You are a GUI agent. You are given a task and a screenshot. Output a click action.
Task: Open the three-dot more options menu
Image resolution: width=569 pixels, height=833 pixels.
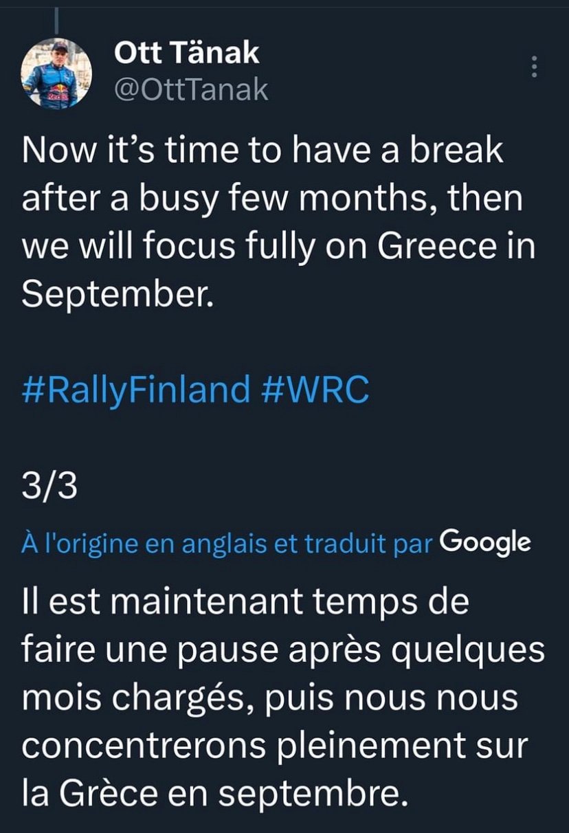[x=535, y=67]
